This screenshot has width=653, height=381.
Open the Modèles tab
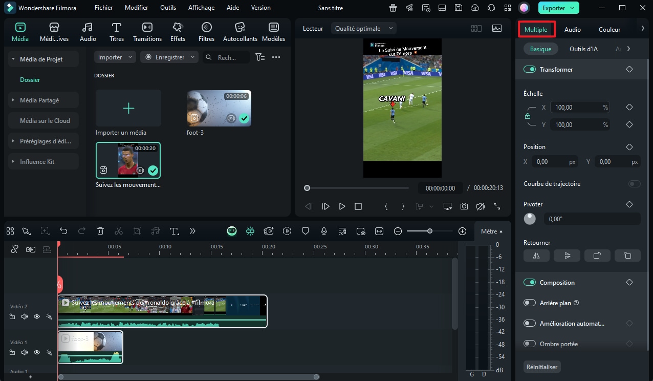click(x=274, y=32)
